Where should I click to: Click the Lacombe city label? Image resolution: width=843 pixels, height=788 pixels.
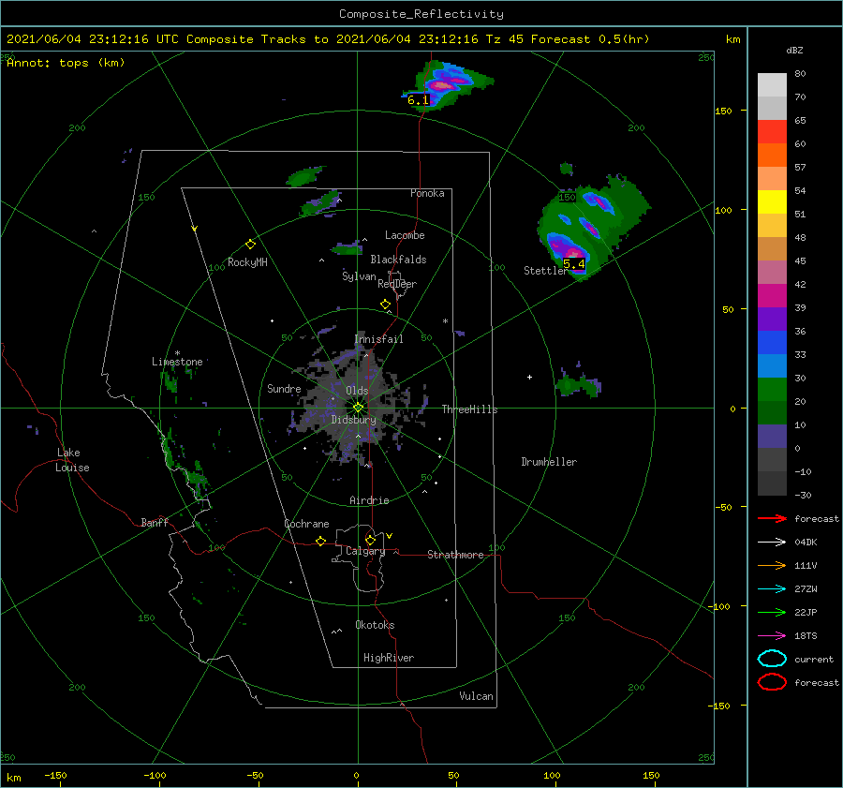click(x=405, y=235)
